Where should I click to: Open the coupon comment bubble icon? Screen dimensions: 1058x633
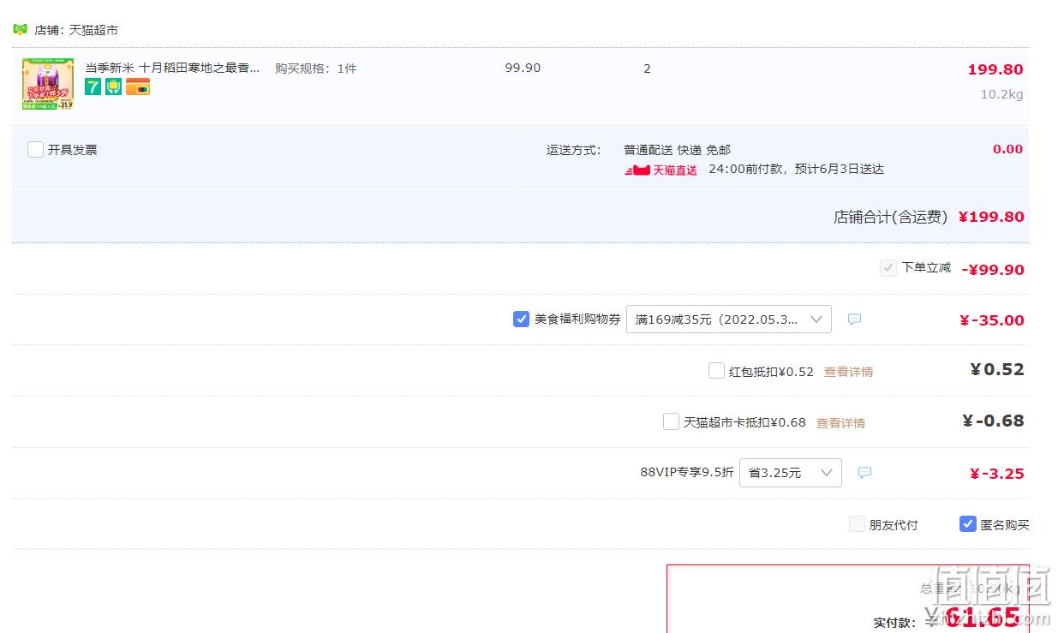[854, 319]
